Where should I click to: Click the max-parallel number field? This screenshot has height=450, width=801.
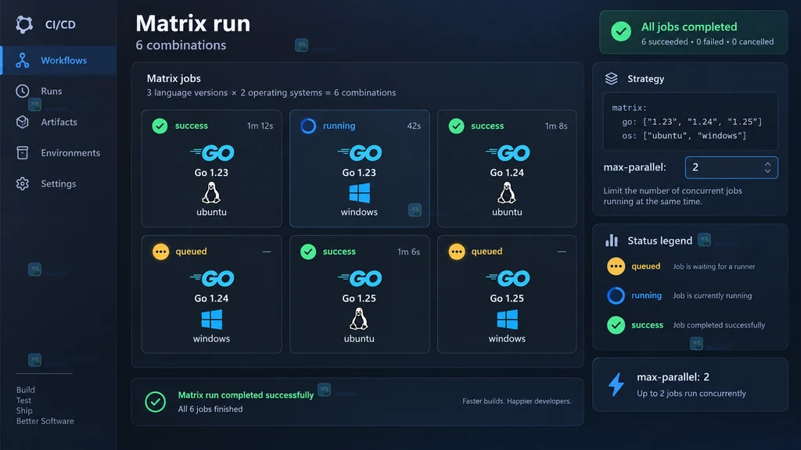click(731, 167)
